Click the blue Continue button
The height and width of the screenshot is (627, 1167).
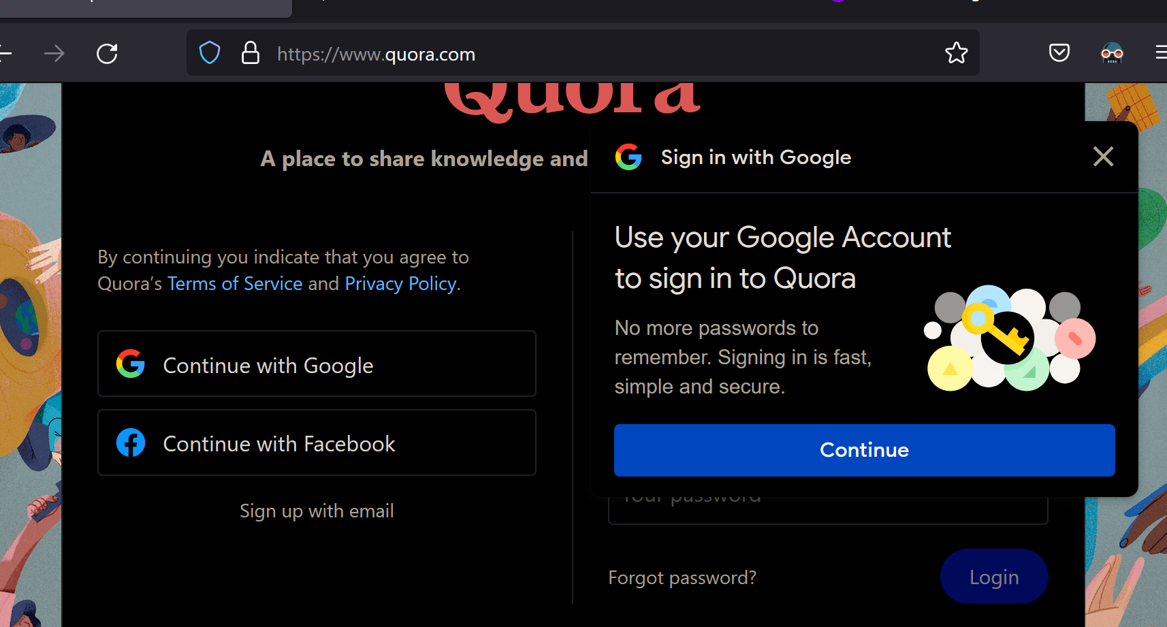coord(865,450)
